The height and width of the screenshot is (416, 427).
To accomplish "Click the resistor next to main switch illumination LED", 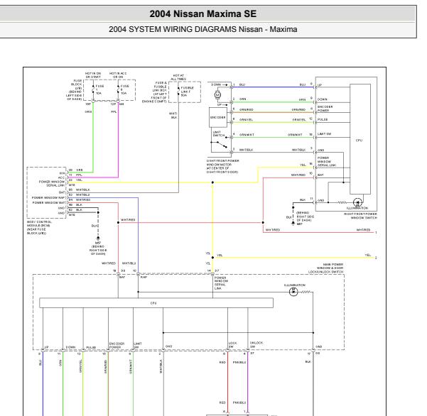I will [x=306, y=292].
